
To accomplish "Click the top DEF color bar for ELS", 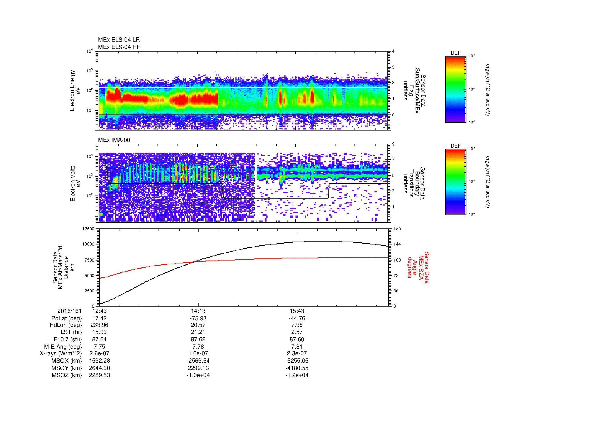I will coord(456,89).
